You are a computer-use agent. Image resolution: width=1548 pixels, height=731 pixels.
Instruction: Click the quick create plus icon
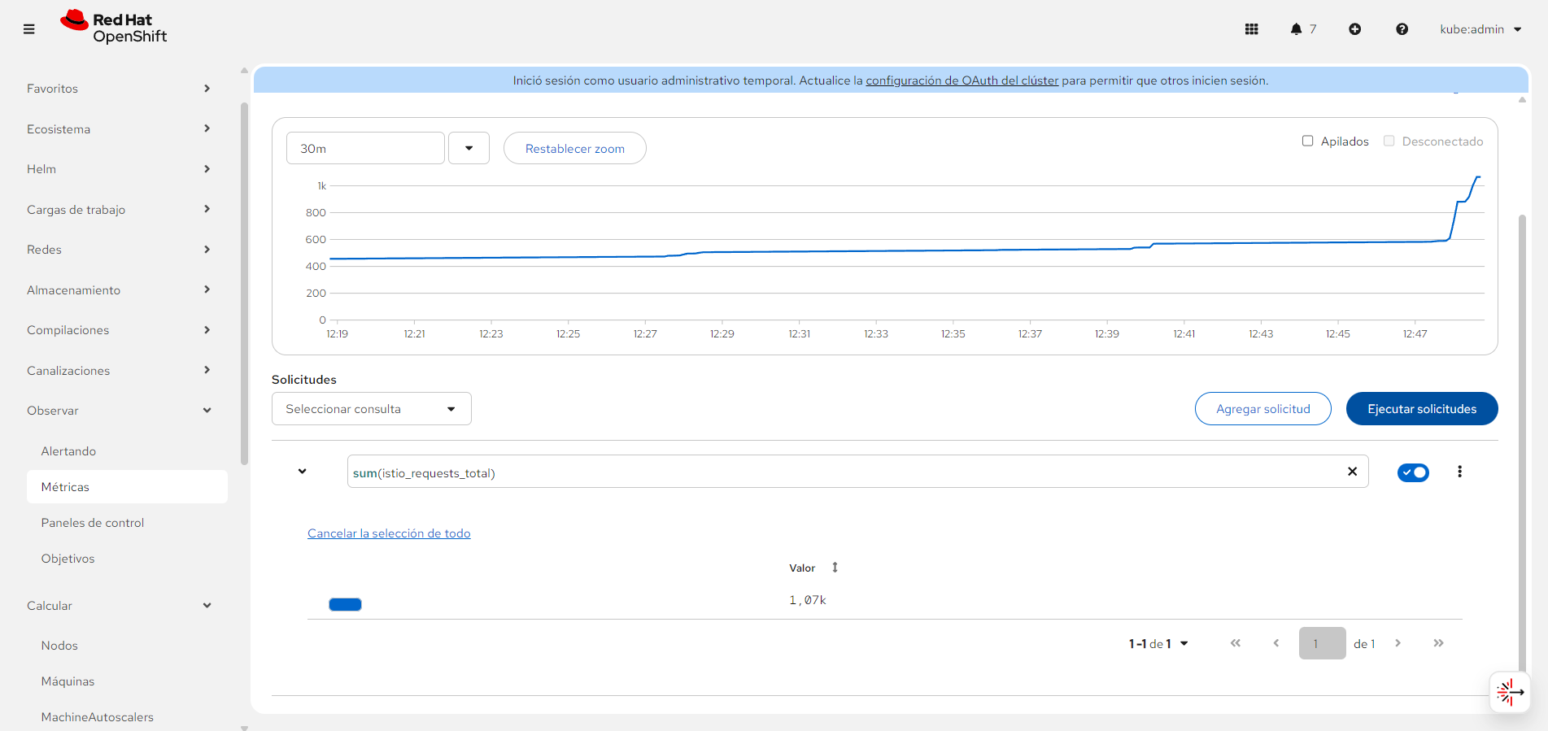coord(1354,29)
